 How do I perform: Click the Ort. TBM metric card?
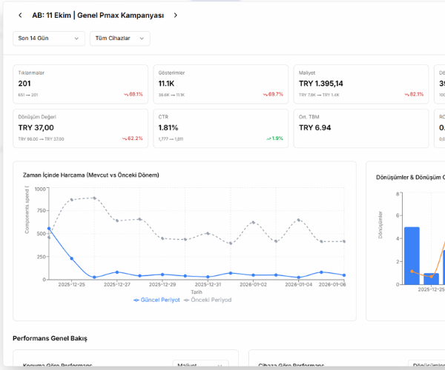coord(361,128)
